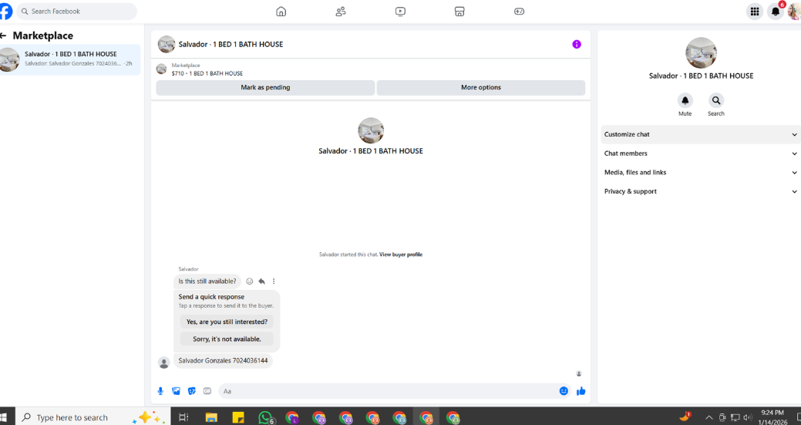Choose a sticker from the sticker icon
Viewport: 801px width, 425px height.
(x=191, y=391)
